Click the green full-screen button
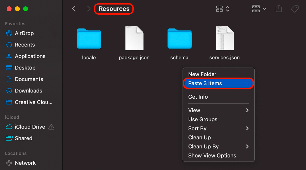Image resolution: width=306 pixels, height=170 pixels. tap(26, 9)
